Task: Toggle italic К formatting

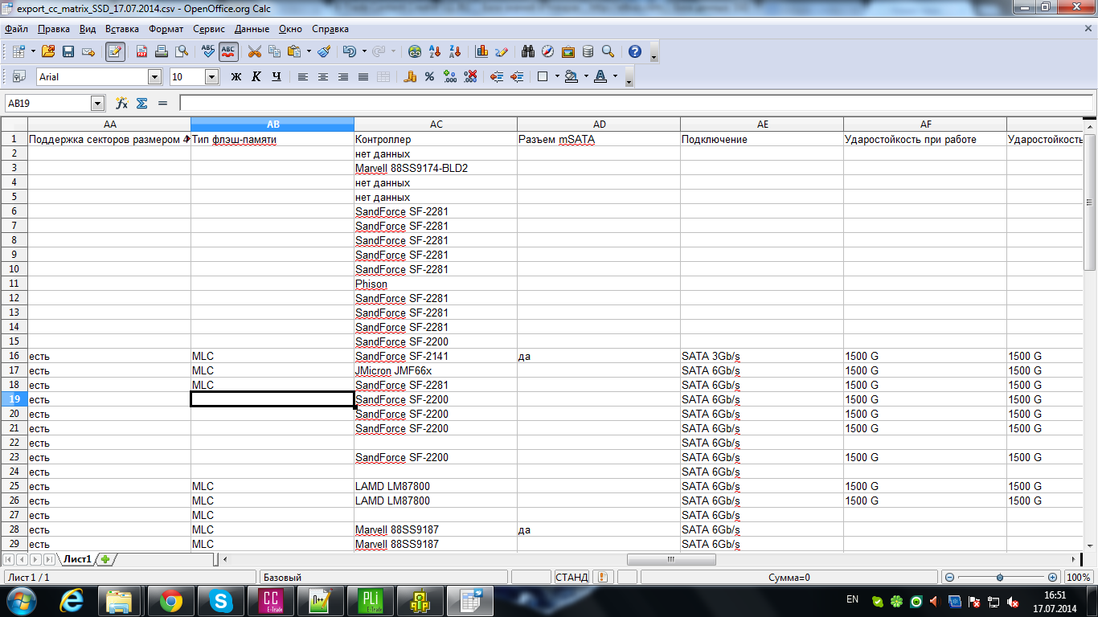Action: pyautogui.click(x=256, y=77)
